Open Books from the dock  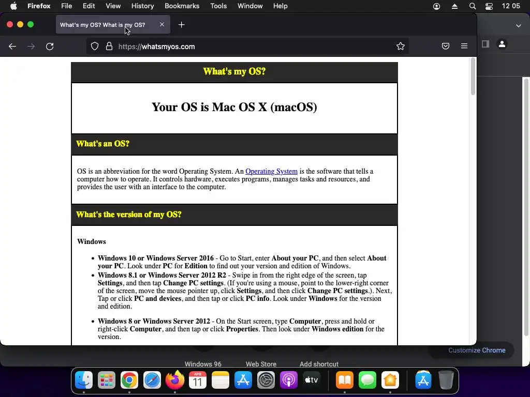(344, 380)
